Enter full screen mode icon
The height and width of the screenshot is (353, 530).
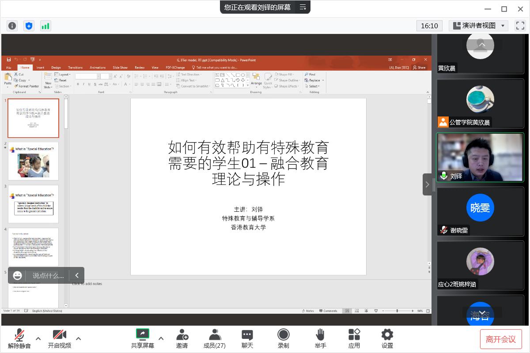click(520, 26)
